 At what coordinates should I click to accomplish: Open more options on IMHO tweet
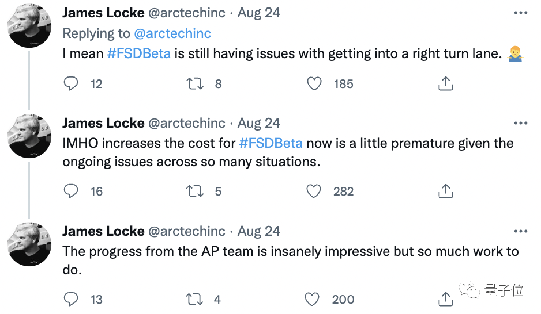coord(520,123)
